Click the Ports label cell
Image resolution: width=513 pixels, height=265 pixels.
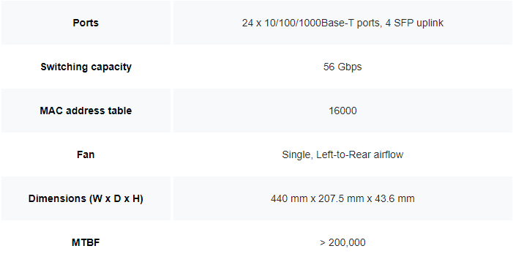point(86,23)
